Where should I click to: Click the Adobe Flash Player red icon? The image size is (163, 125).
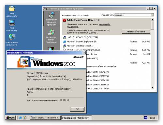coord(64,20)
